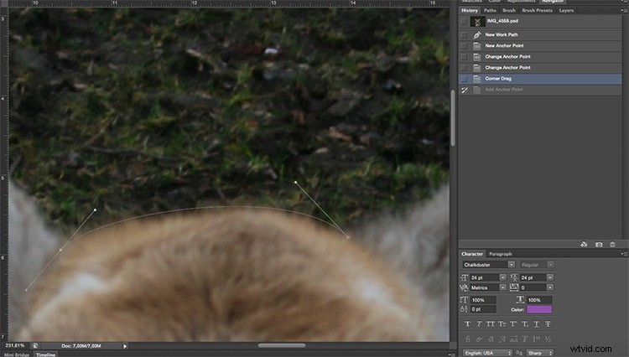Switch to the Layers tab
The width and height of the screenshot is (629, 357).
tap(566, 10)
